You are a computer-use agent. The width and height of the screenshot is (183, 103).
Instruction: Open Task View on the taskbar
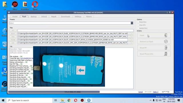56,100
